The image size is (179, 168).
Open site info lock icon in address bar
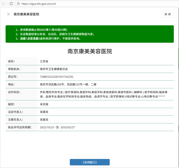18,4
